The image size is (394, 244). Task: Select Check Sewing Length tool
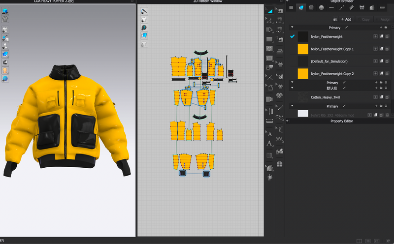(279, 39)
